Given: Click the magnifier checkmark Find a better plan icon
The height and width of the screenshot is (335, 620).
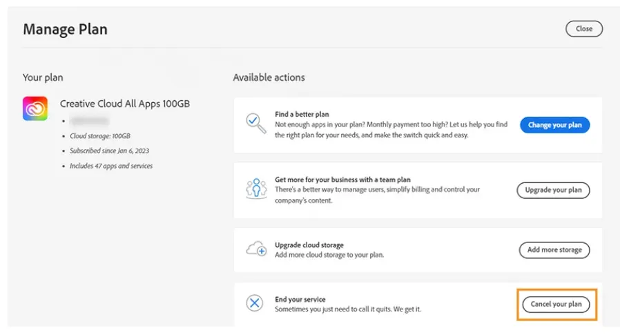Looking at the screenshot, I should point(256,124).
